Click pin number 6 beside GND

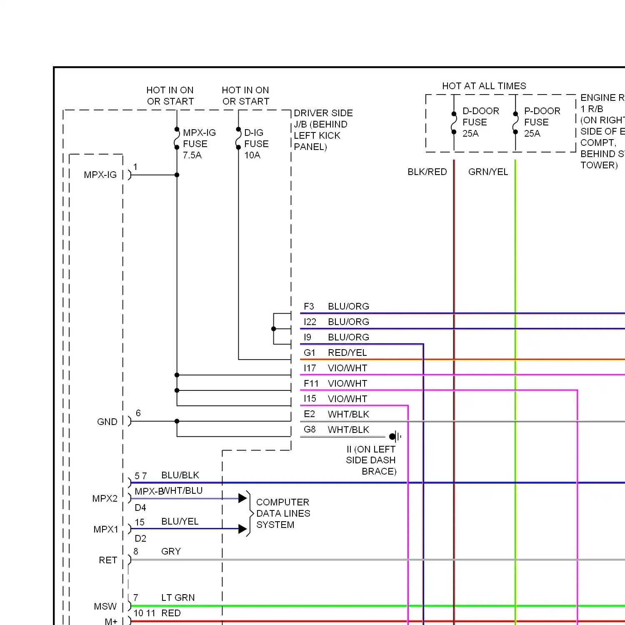(x=138, y=413)
